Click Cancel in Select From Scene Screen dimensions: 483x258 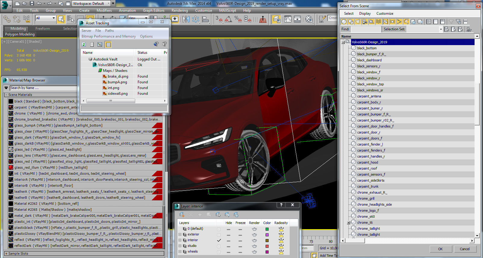click(x=465, y=249)
